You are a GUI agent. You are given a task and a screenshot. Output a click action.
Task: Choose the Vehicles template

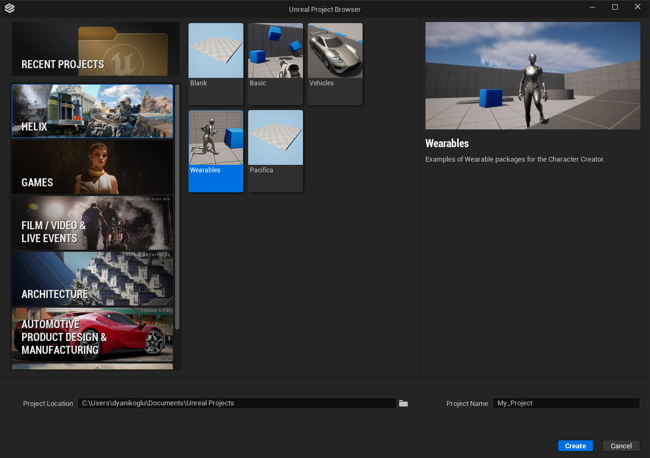[335, 63]
